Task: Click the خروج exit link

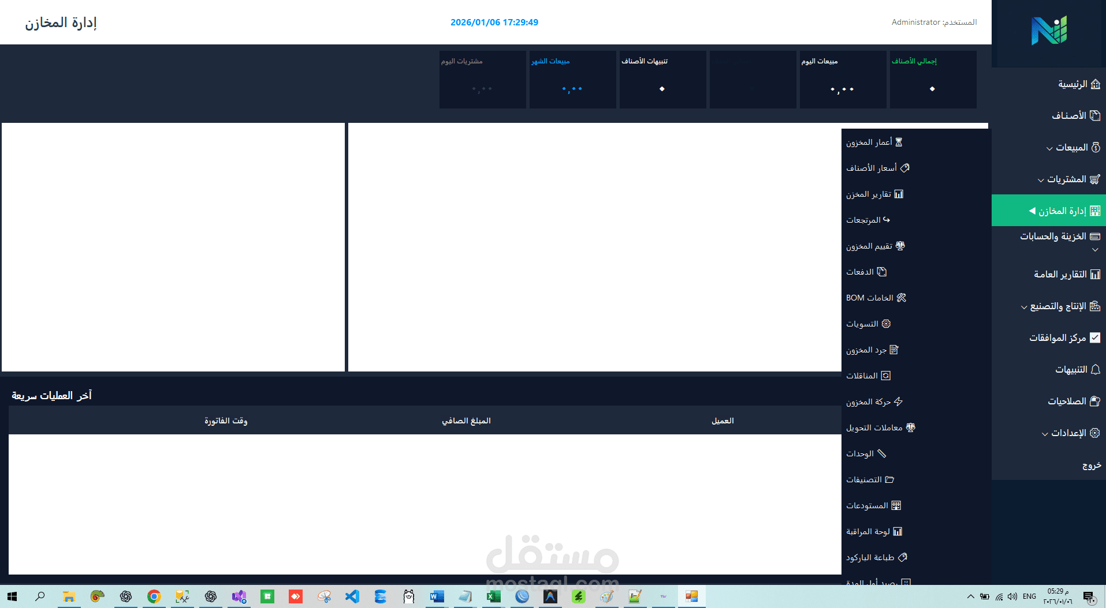Action: (x=1092, y=465)
